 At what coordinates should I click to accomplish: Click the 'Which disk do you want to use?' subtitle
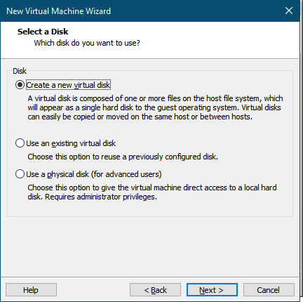point(87,43)
